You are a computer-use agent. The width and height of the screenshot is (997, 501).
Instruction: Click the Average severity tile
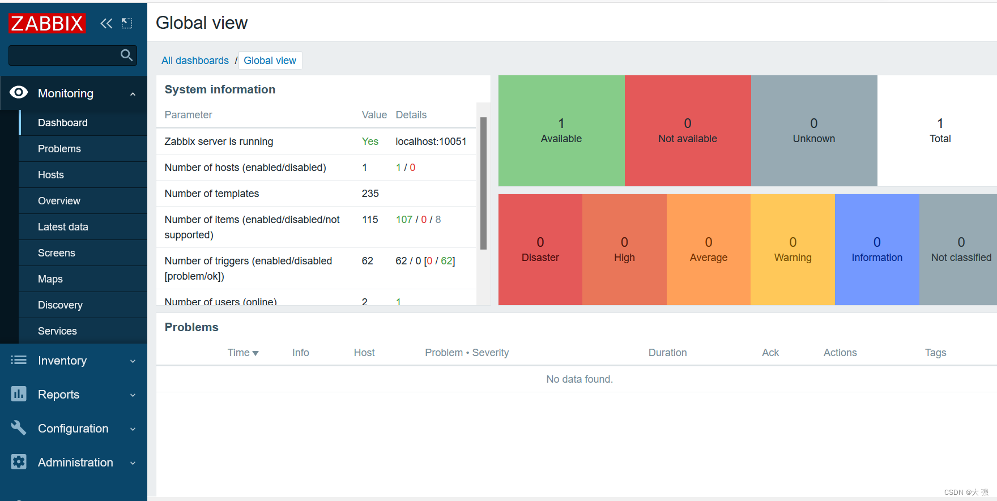click(x=709, y=250)
